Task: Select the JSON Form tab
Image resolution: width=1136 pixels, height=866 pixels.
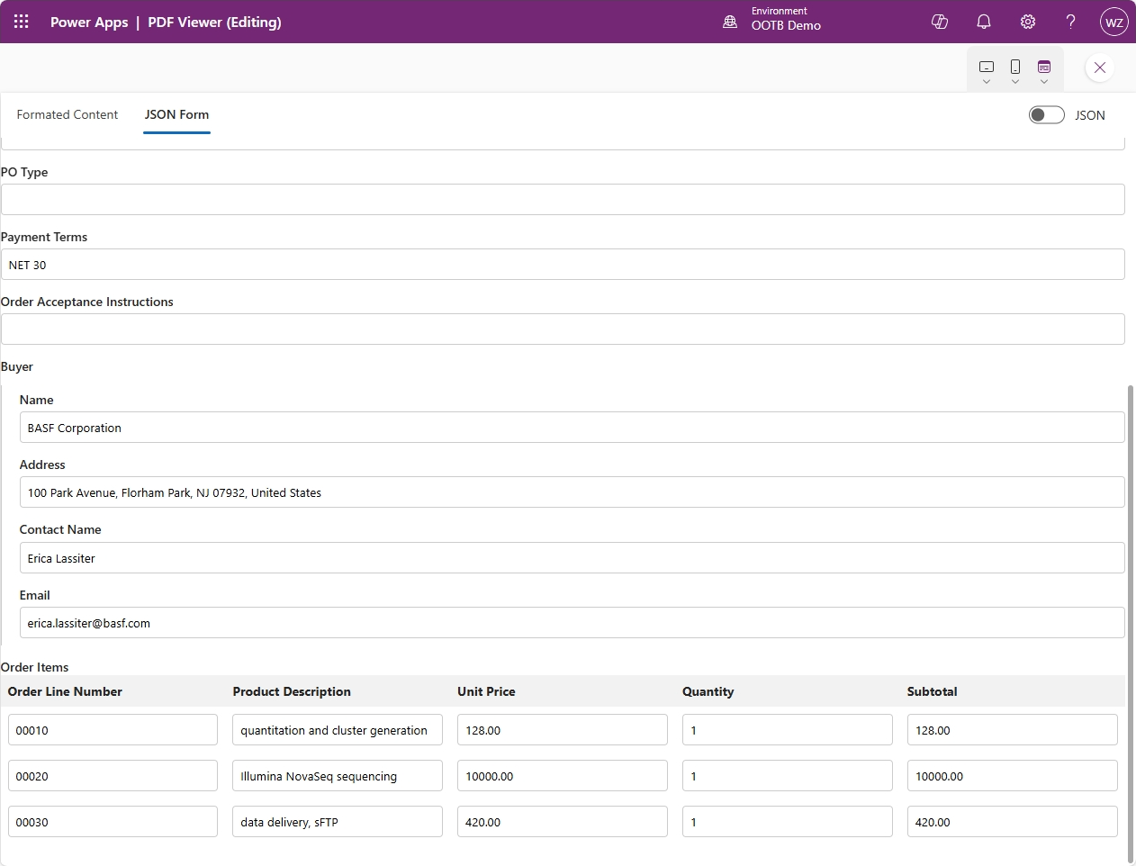Action: (176, 114)
